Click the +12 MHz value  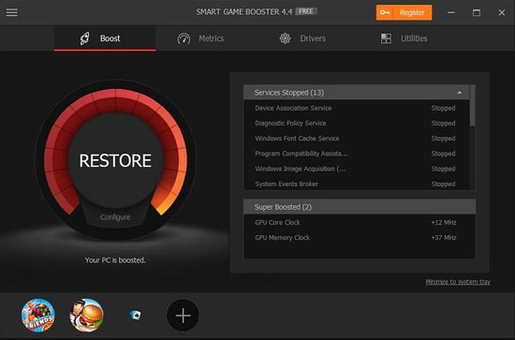click(444, 222)
